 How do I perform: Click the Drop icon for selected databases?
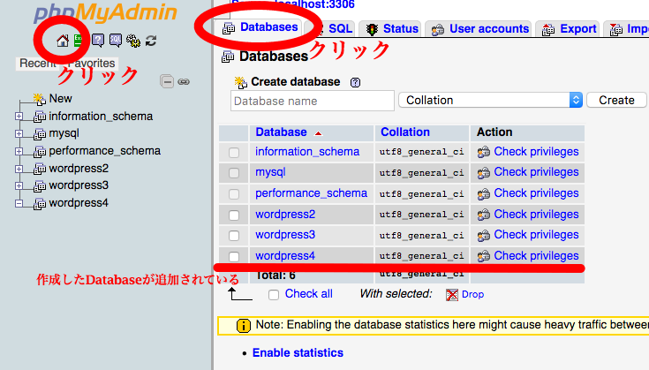[452, 295]
